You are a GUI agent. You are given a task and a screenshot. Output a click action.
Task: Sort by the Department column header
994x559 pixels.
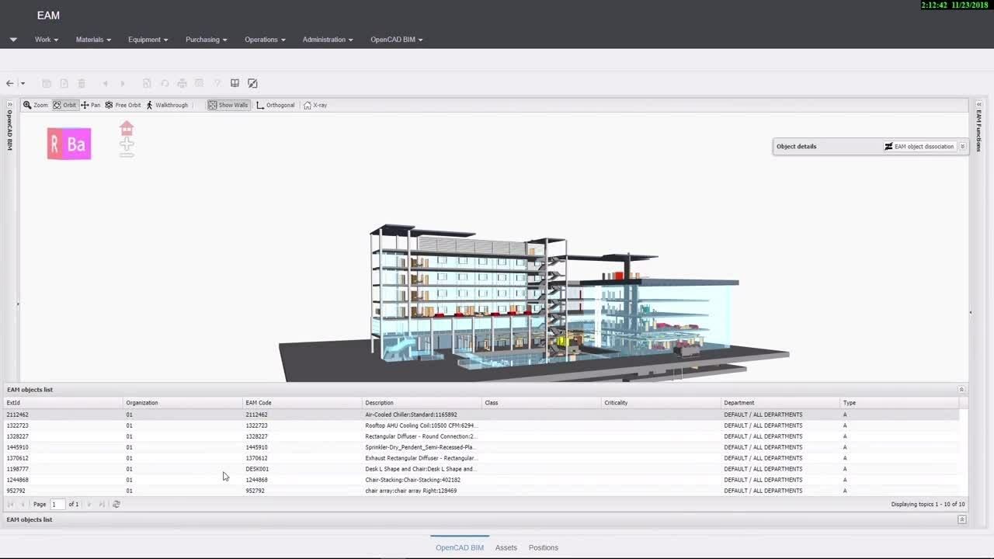pos(780,403)
